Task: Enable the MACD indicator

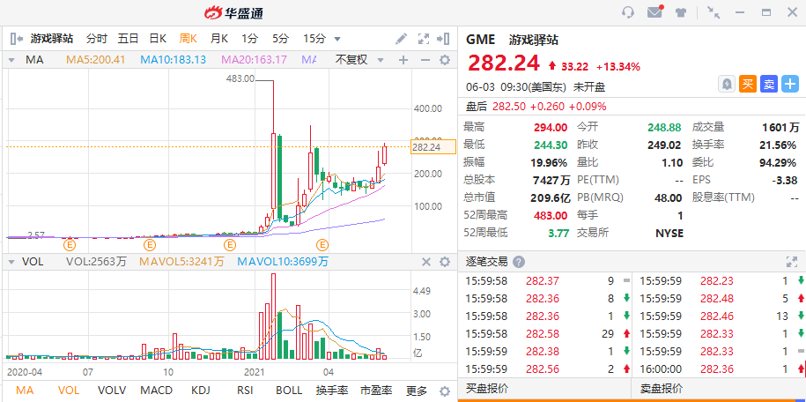Action: pos(156,391)
